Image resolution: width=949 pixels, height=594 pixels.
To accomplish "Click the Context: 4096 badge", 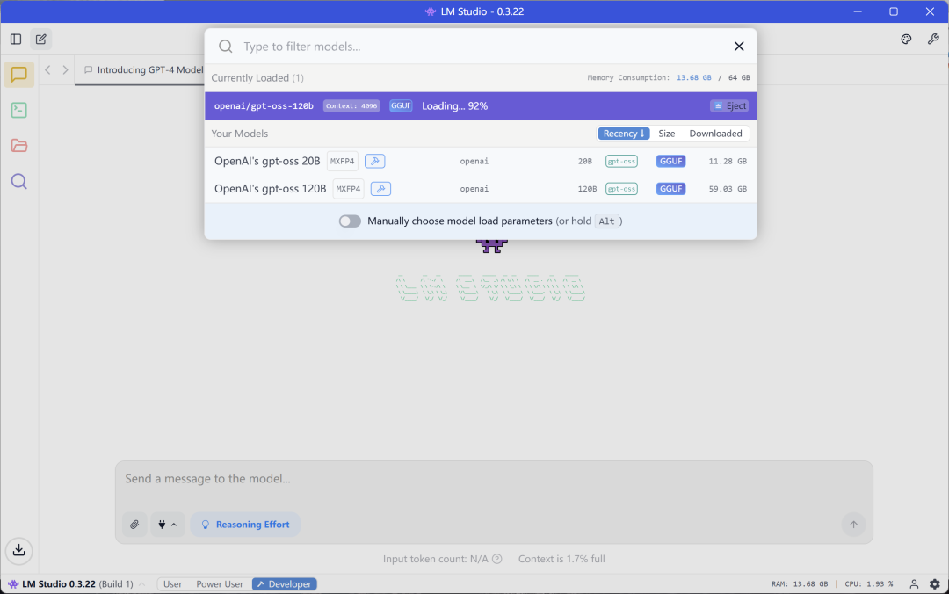I will (351, 106).
